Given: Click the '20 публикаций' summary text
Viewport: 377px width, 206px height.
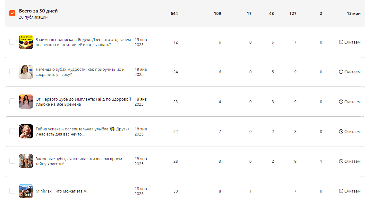Looking at the screenshot, I should 33,17.
